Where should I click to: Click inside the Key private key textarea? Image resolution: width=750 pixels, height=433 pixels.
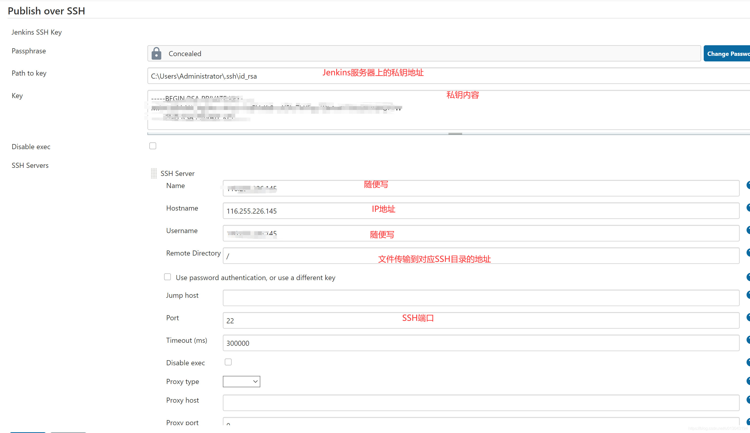[x=449, y=110]
